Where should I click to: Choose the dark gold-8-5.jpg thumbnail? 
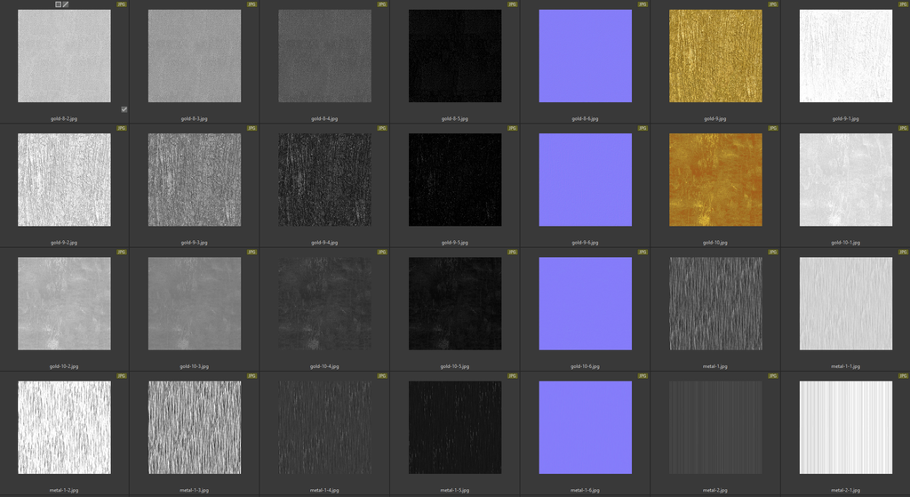(x=455, y=56)
